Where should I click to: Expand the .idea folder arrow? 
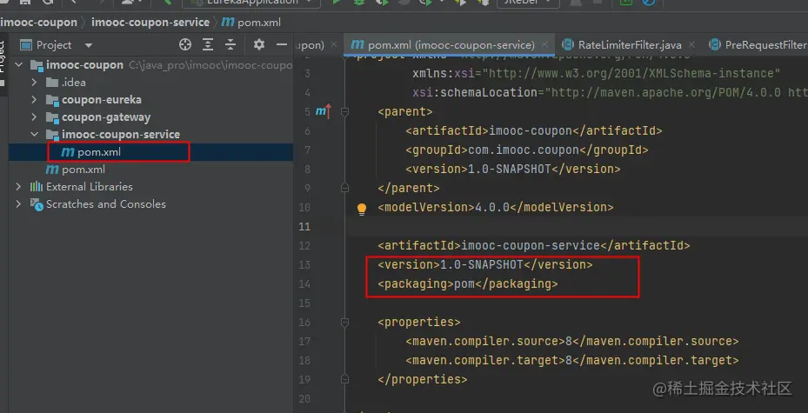click(34, 83)
